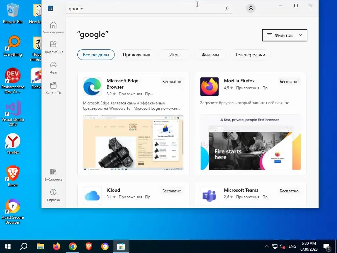337x253 pixels.
Task: Click Microsoft Store taskbar icon
Action: [121, 246]
